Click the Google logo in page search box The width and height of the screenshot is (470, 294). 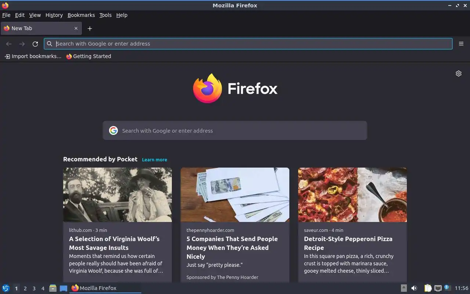[113, 130]
